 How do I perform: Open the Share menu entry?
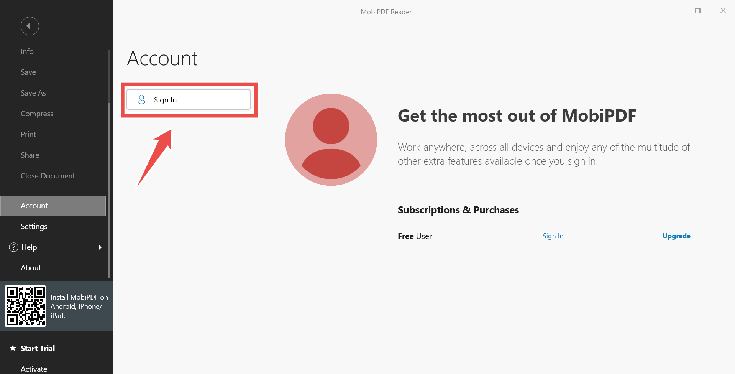coord(30,155)
